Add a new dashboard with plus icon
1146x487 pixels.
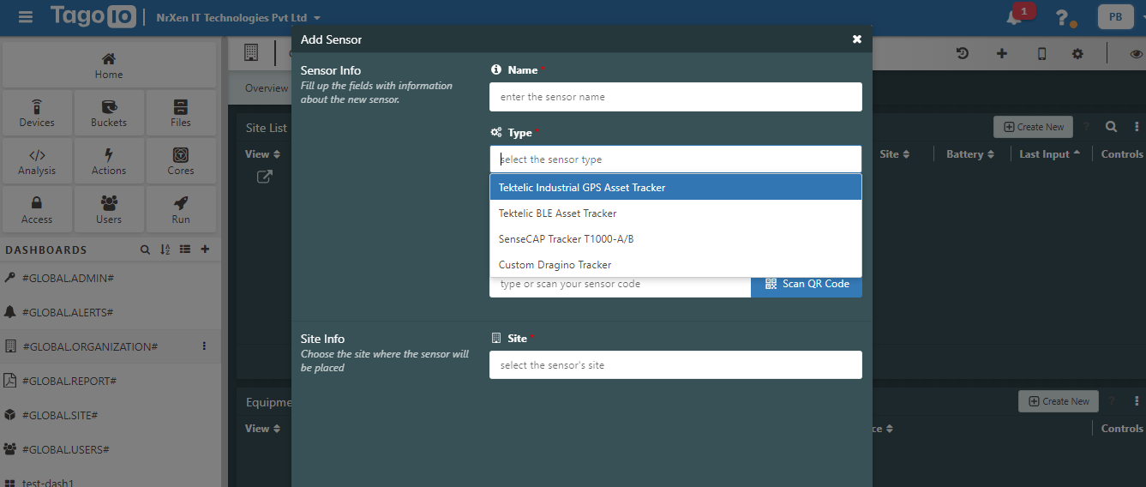pyautogui.click(x=205, y=250)
